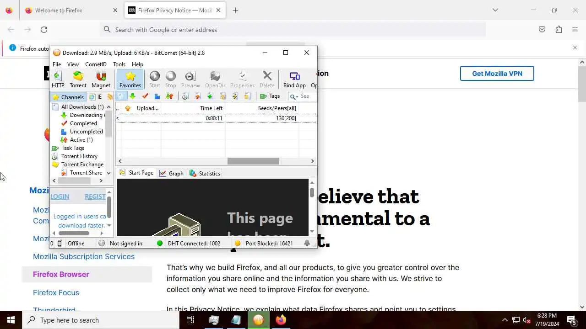
Task: Click the Port Blocked yellow status indicator
Action: click(238, 244)
